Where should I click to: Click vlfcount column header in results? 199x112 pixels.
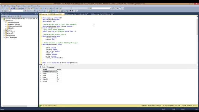click(59, 69)
